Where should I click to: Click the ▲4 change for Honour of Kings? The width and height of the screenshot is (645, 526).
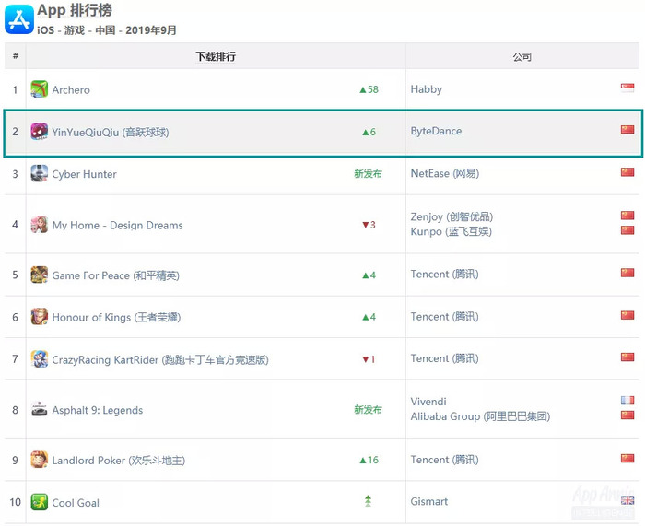pyautogui.click(x=369, y=317)
